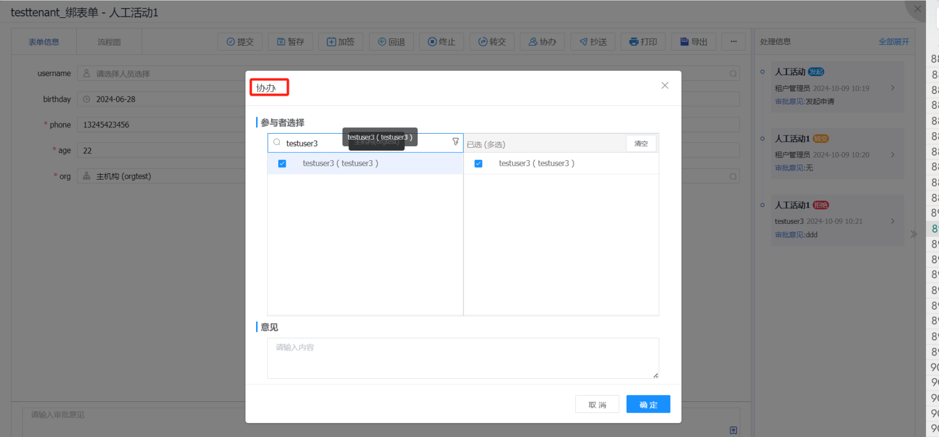Open the more options ellipsis menu

pyautogui.click(x=733, y=42)
